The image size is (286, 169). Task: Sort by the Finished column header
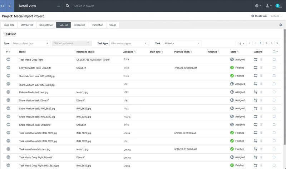tap(213, 52)
